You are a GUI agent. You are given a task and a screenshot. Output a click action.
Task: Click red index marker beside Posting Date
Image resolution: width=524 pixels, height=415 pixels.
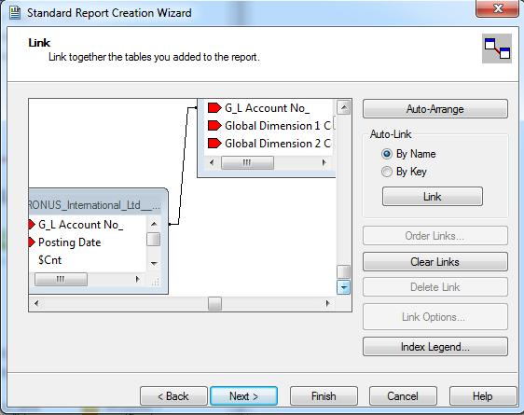32,242
